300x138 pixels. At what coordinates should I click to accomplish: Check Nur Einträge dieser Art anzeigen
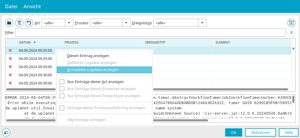pyautogui.click(x=62, y=82)
